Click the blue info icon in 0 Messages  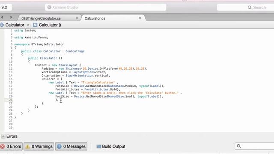[59, 146]
